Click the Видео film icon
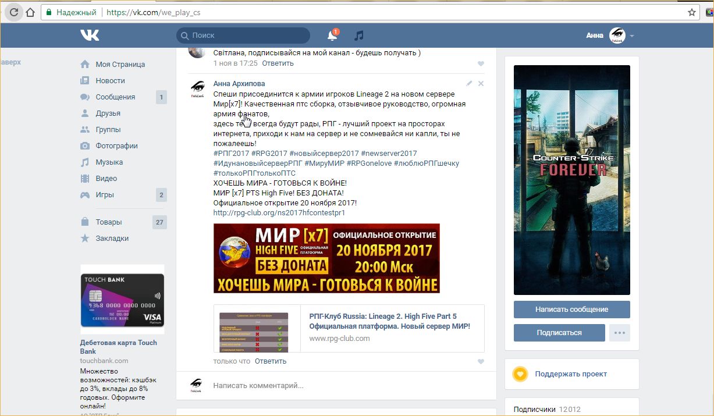This screenshot has height=416, width=714. click(x=85, y=178)
